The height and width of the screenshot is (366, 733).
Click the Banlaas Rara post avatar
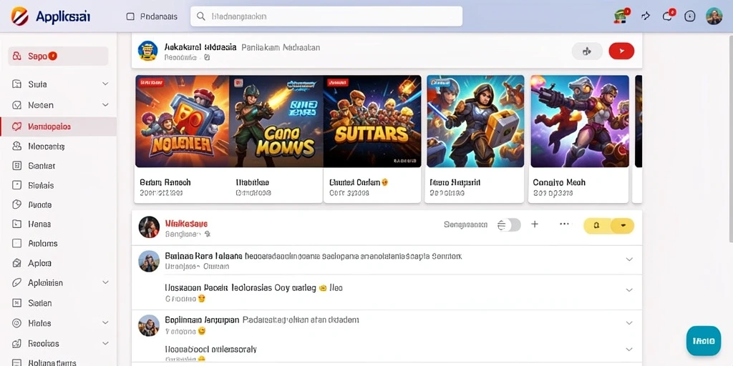(149, 261)
